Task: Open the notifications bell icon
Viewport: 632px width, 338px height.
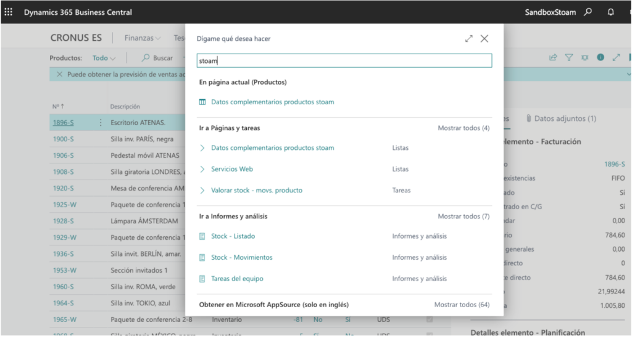Action: pos(610,12)
